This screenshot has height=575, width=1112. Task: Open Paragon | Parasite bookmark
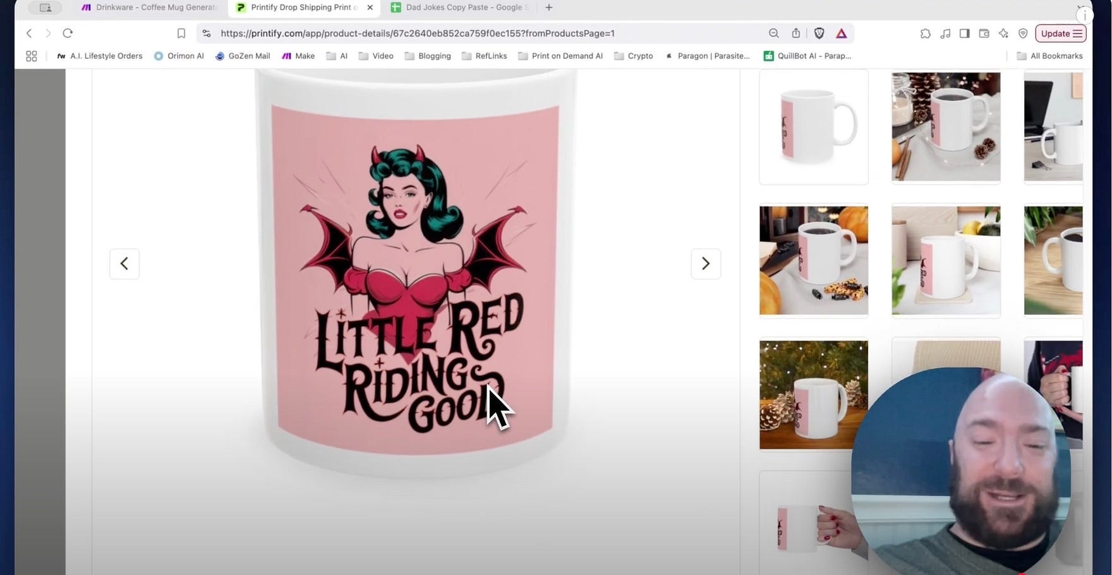point(708,56)
